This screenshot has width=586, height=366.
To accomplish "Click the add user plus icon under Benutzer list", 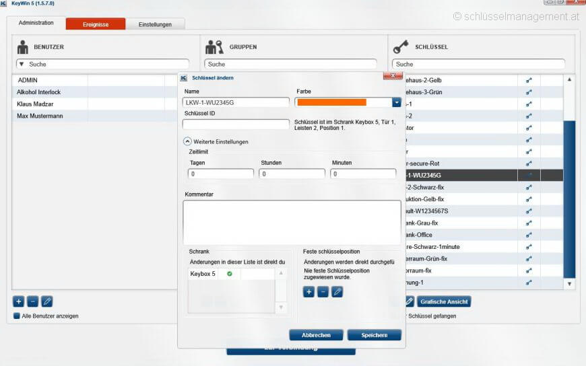I will 19,301.
